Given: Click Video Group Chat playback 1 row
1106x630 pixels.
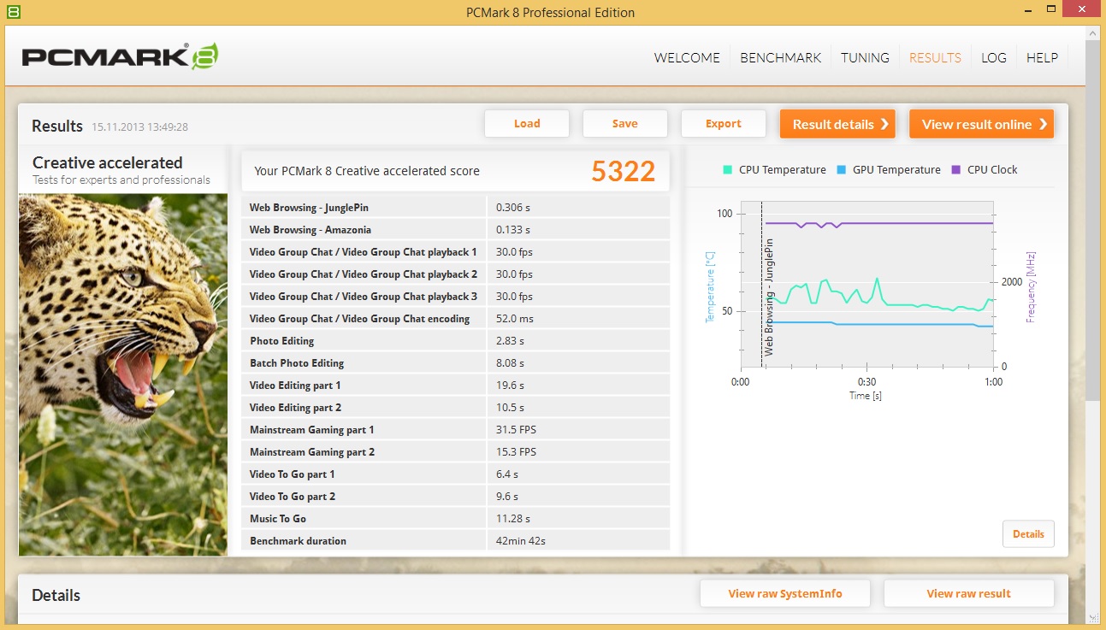Looking at the screenshot, I should (455, 251).
